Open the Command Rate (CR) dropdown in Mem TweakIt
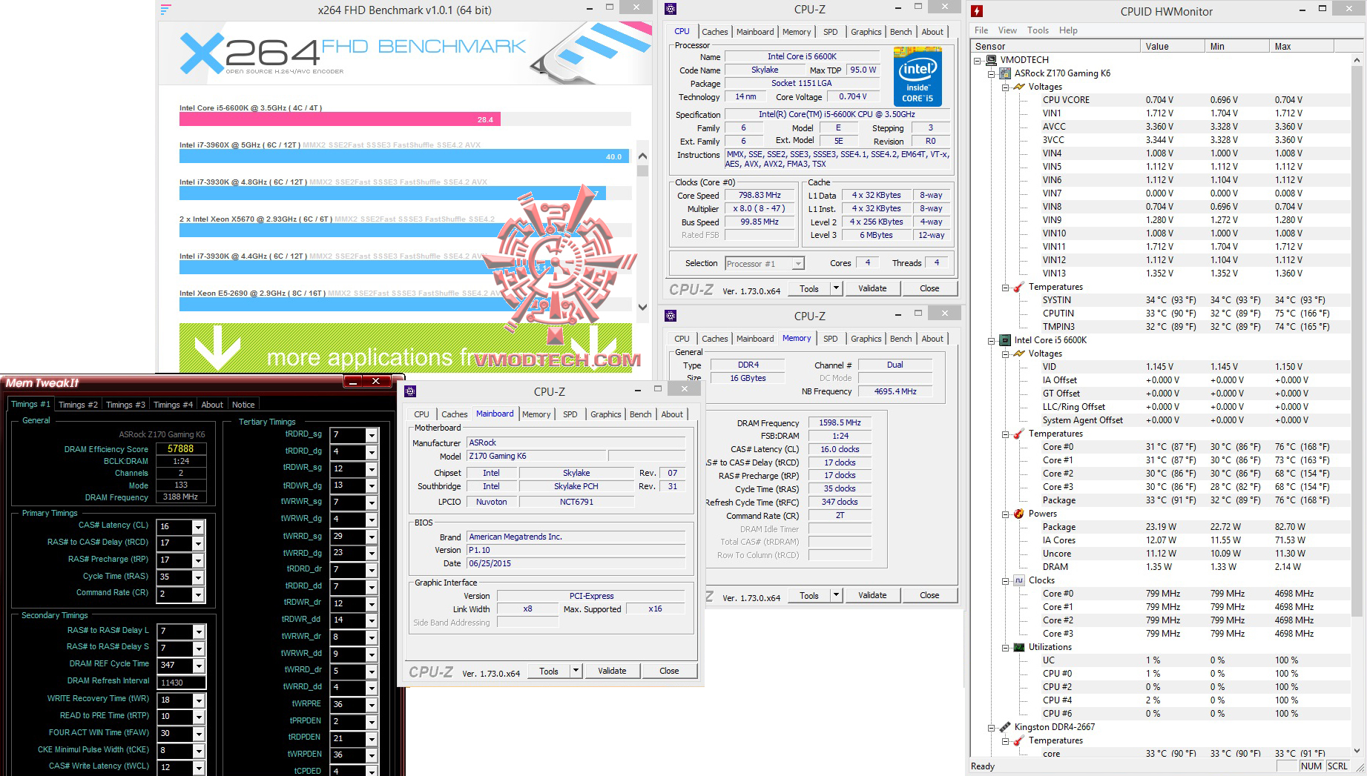Viewport: 1367px width, 776px height. [198, 594]
